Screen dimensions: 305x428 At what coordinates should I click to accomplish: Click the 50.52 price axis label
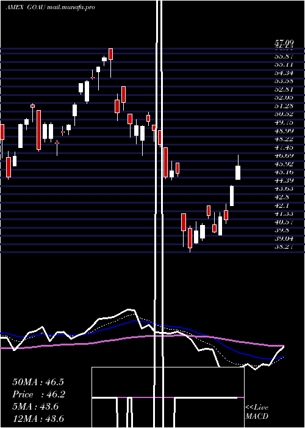(284, 114)
